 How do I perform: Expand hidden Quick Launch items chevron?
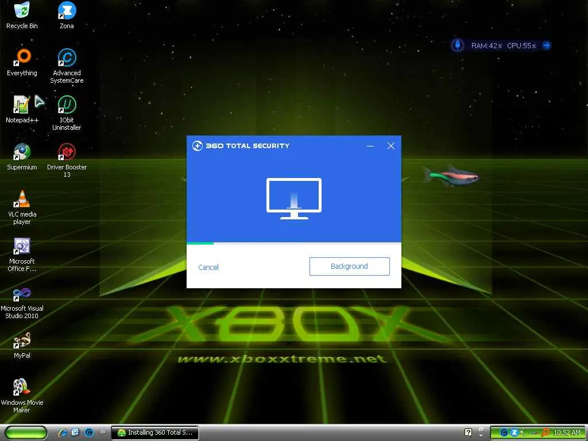(102, 432)
